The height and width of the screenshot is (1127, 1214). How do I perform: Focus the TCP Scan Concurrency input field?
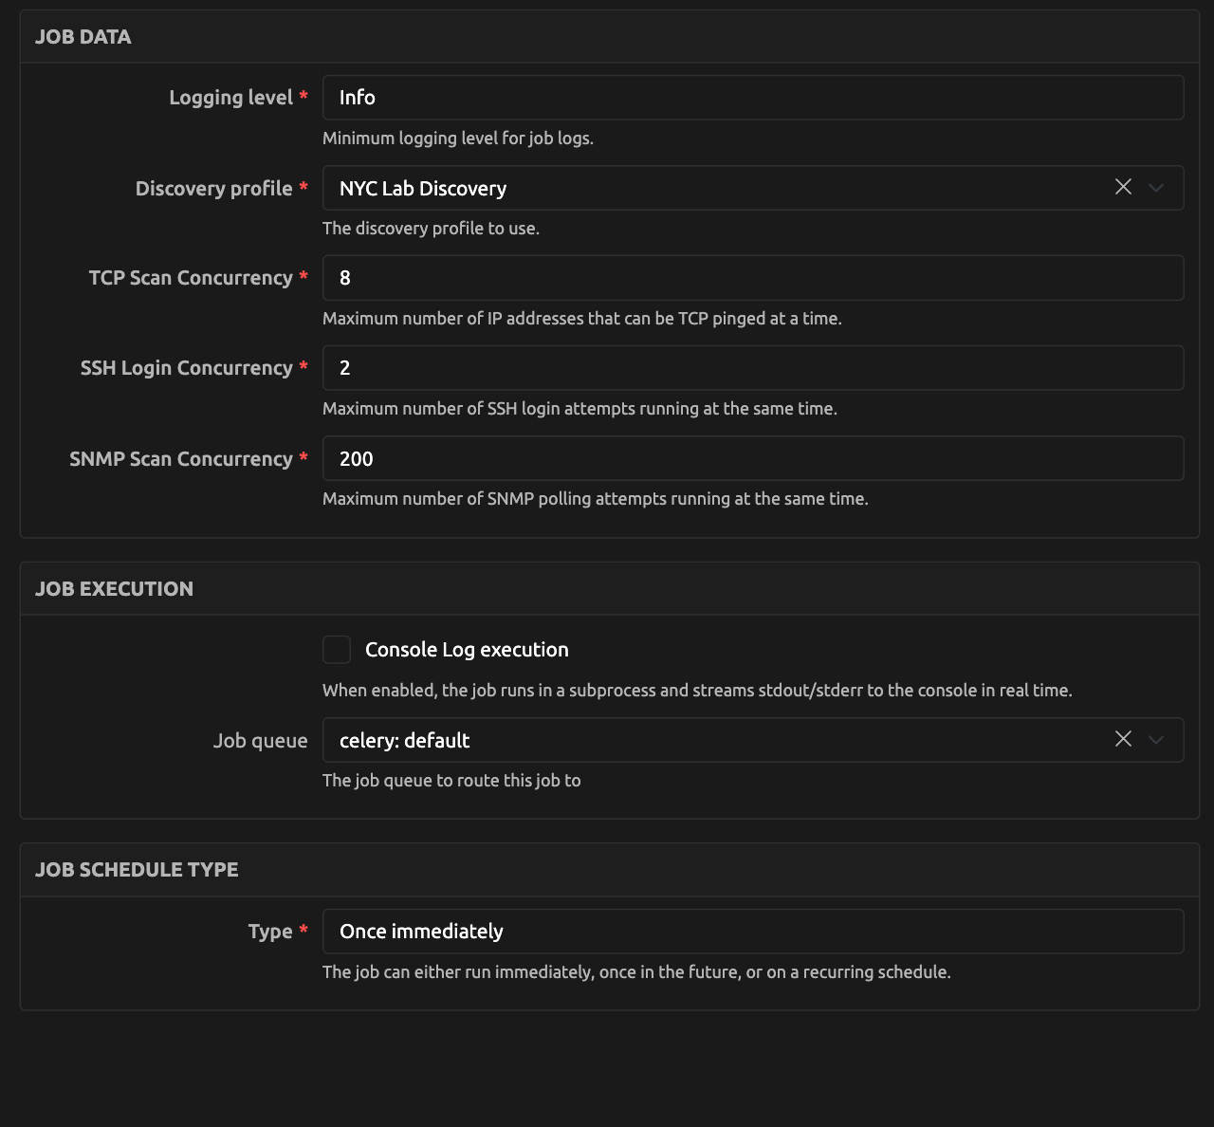pos(752,278)
